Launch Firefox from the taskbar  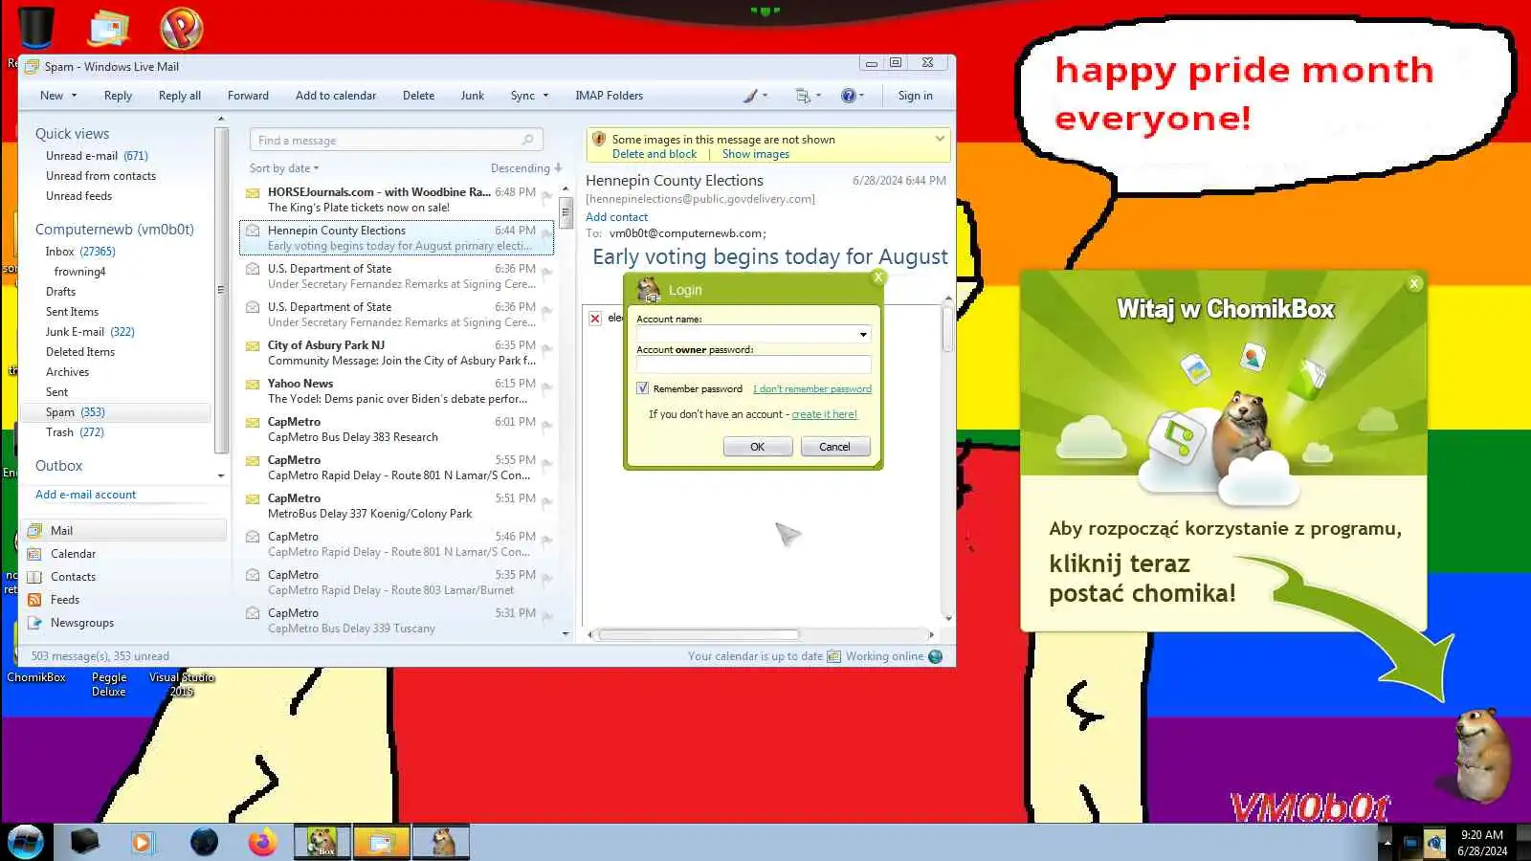pos(262,842)
